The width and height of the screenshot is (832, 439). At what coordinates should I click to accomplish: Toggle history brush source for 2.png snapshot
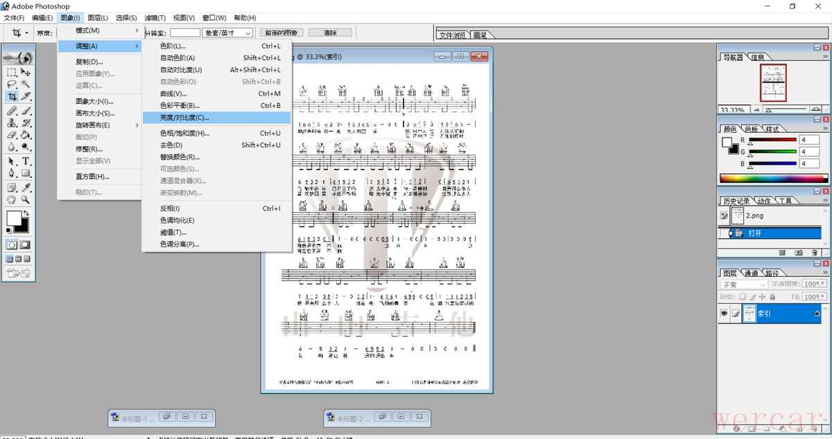(x=725, y=216)
